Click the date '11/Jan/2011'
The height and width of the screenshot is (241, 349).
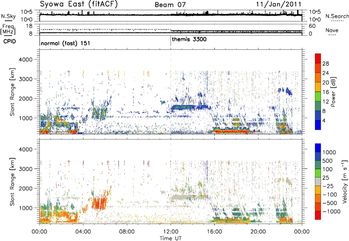point(279,4)
